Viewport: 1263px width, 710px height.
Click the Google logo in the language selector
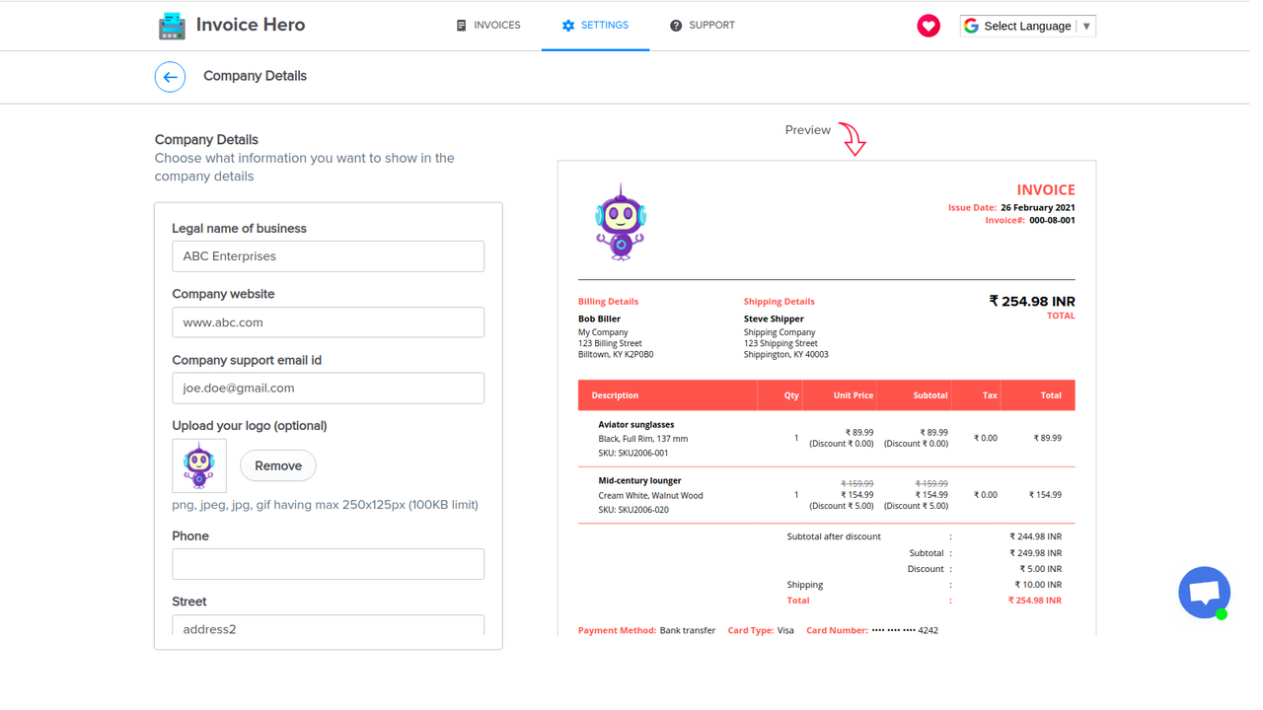click(x=972, y=26)
